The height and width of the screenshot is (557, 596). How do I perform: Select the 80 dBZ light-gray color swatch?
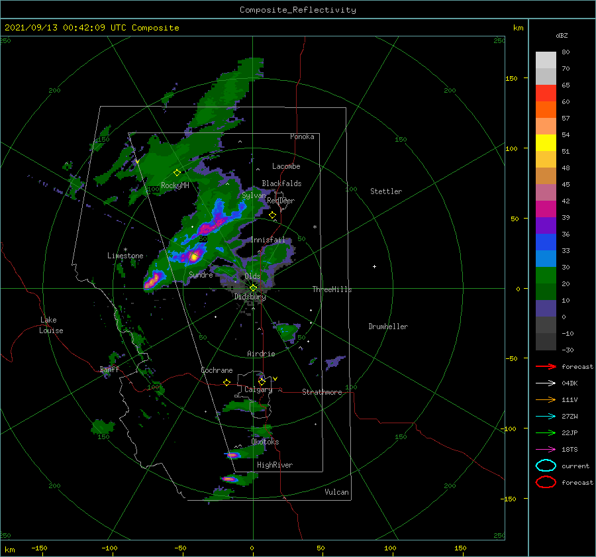546,60
